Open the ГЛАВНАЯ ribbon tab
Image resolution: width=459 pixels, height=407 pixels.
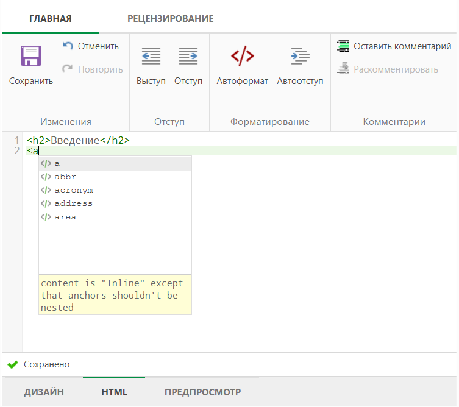coord(51,19)
